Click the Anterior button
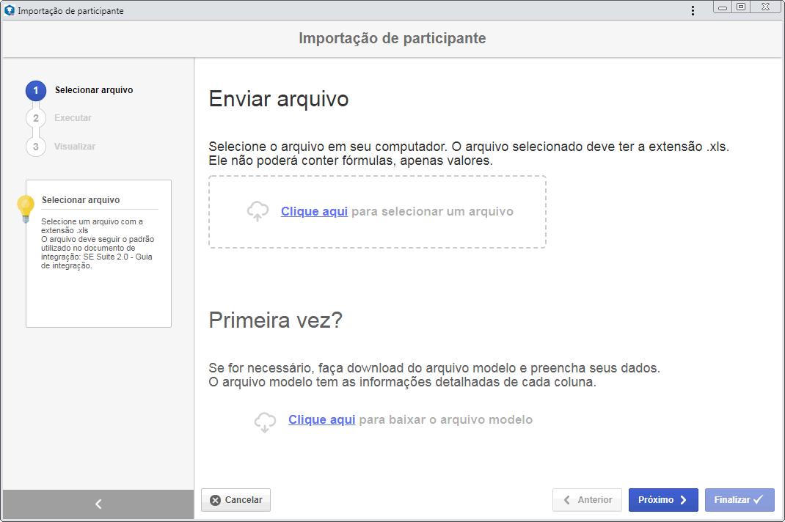Screen dimensions: 785x522 [587, 500]
